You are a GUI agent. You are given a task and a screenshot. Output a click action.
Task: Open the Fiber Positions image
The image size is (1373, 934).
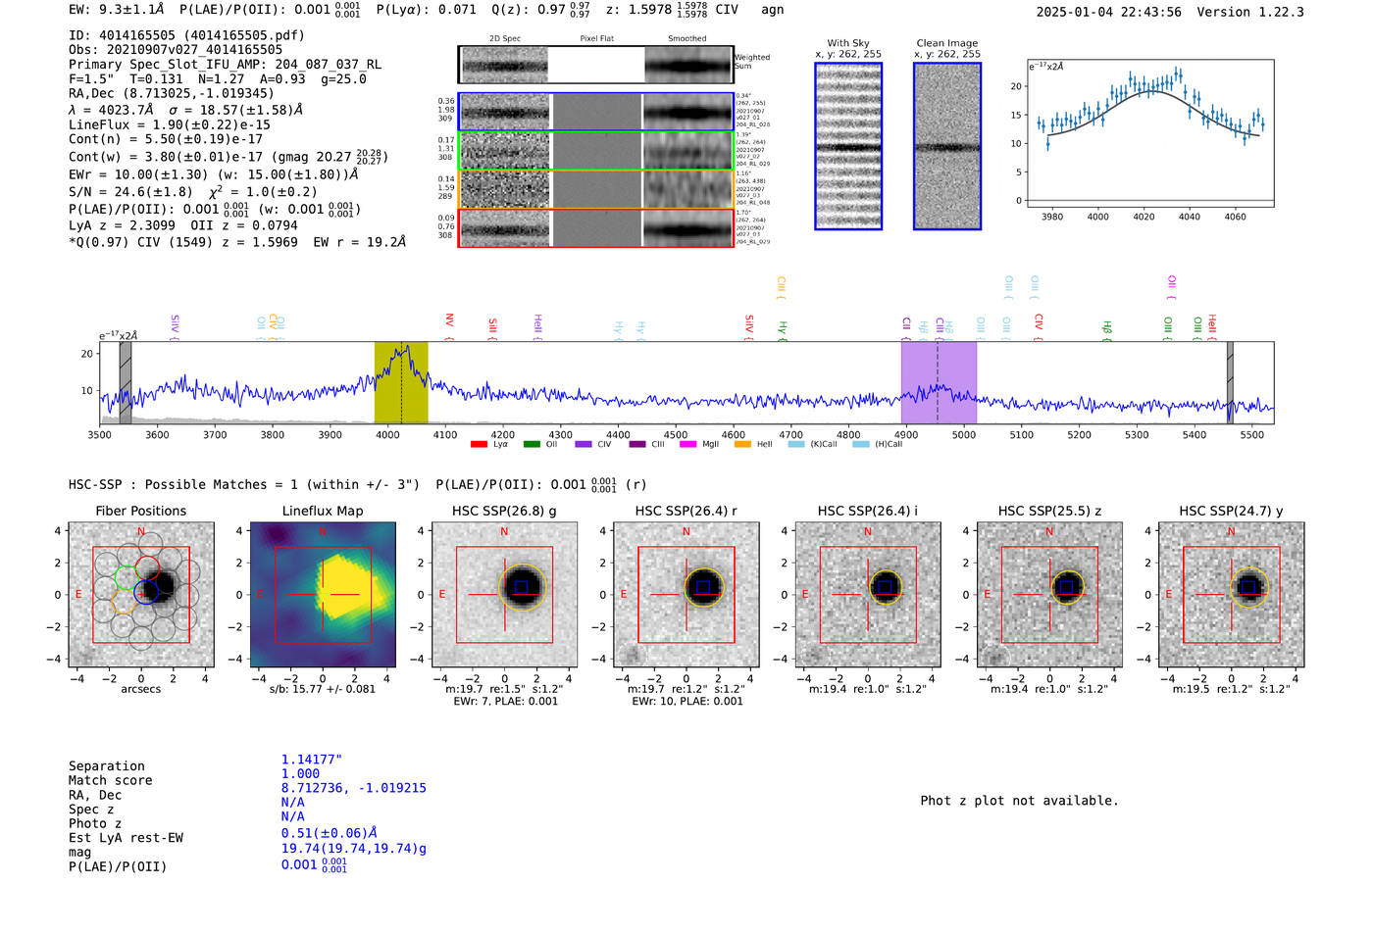point(140,595)
